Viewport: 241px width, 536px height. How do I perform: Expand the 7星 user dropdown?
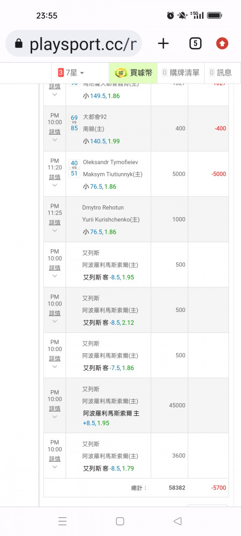point(71,72)
